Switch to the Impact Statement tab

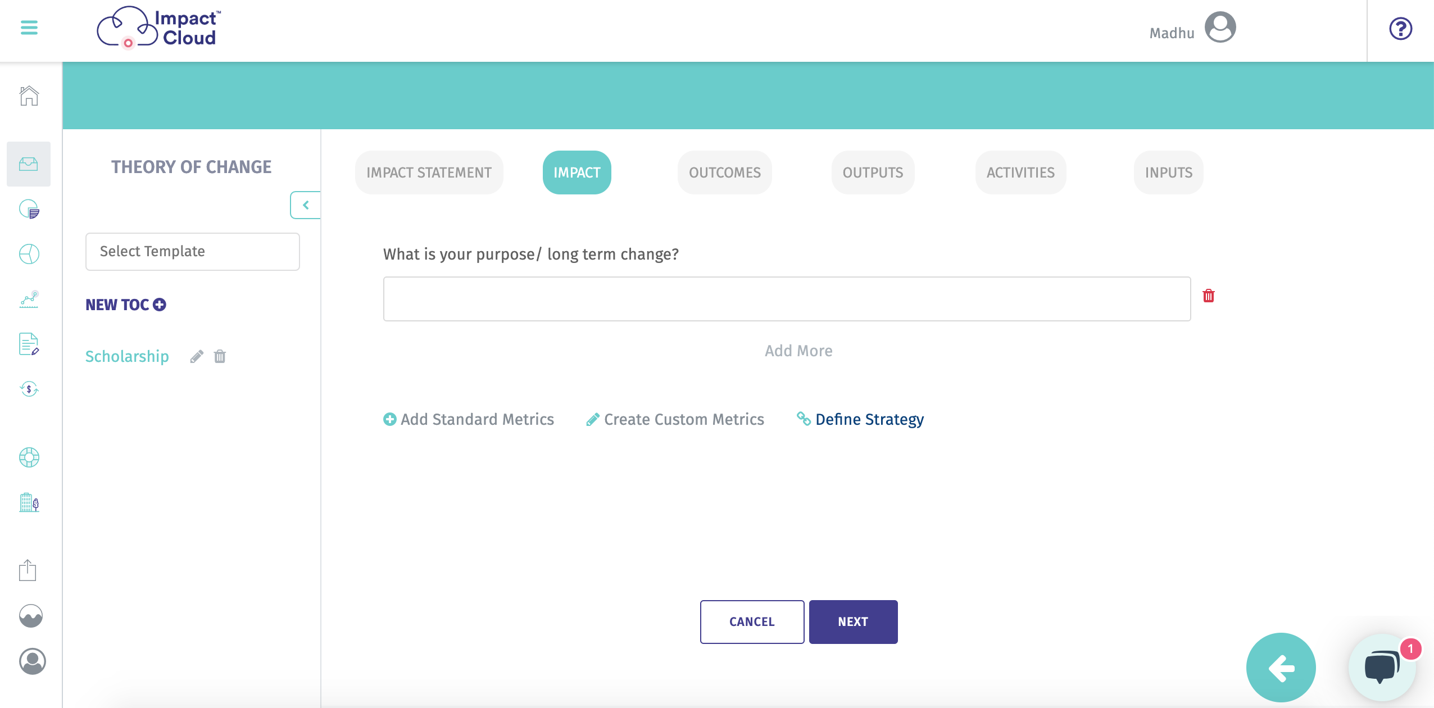click(x=429, y=173)
